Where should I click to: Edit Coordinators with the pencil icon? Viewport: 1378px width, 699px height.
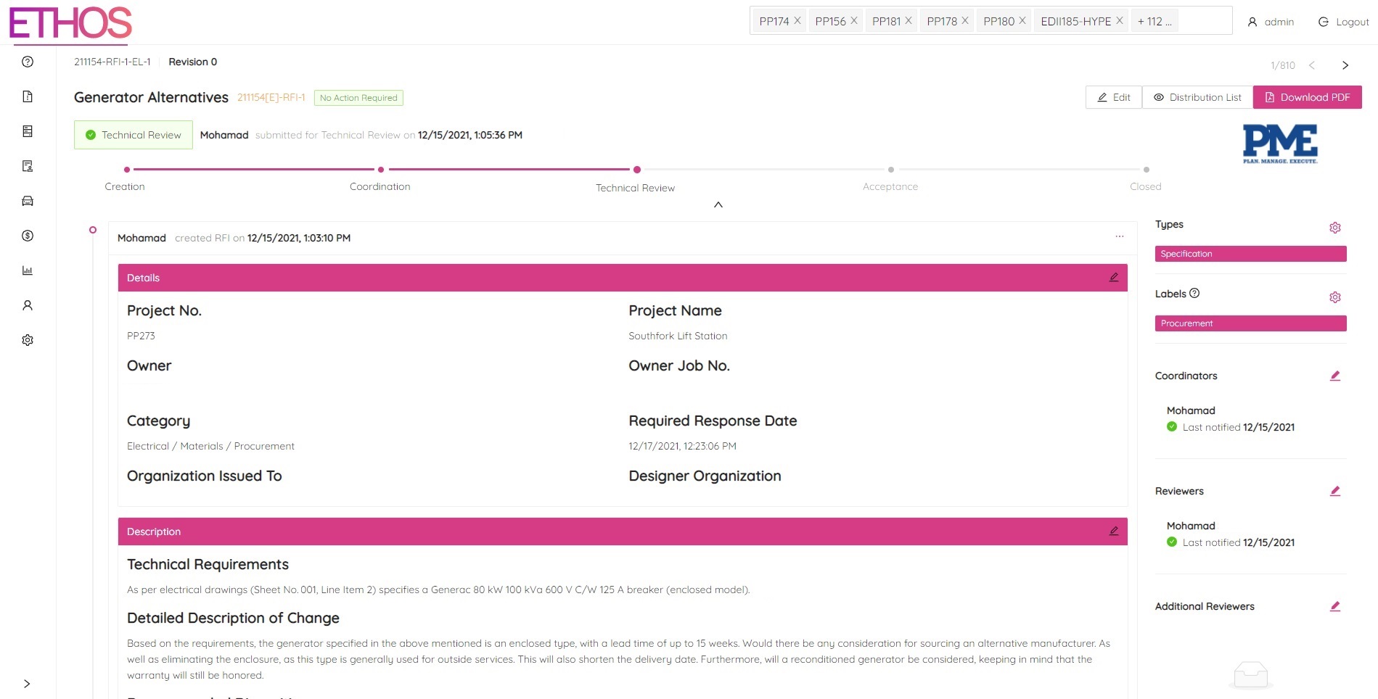point(1334,376)
